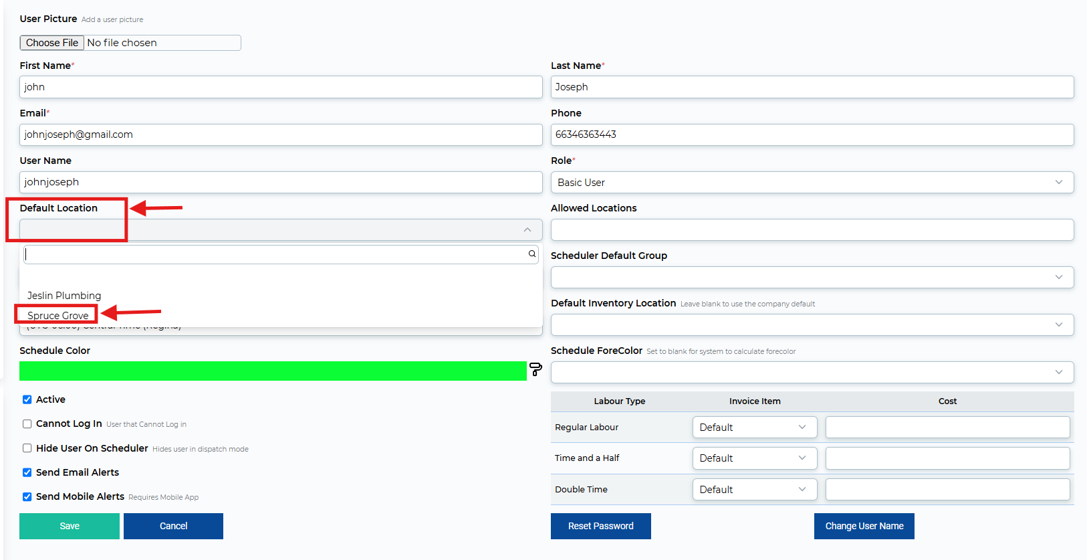Click the Time and a Half cost field
Image resolution: width=1087 pixels, height=560 pixels.
(948, 458)
